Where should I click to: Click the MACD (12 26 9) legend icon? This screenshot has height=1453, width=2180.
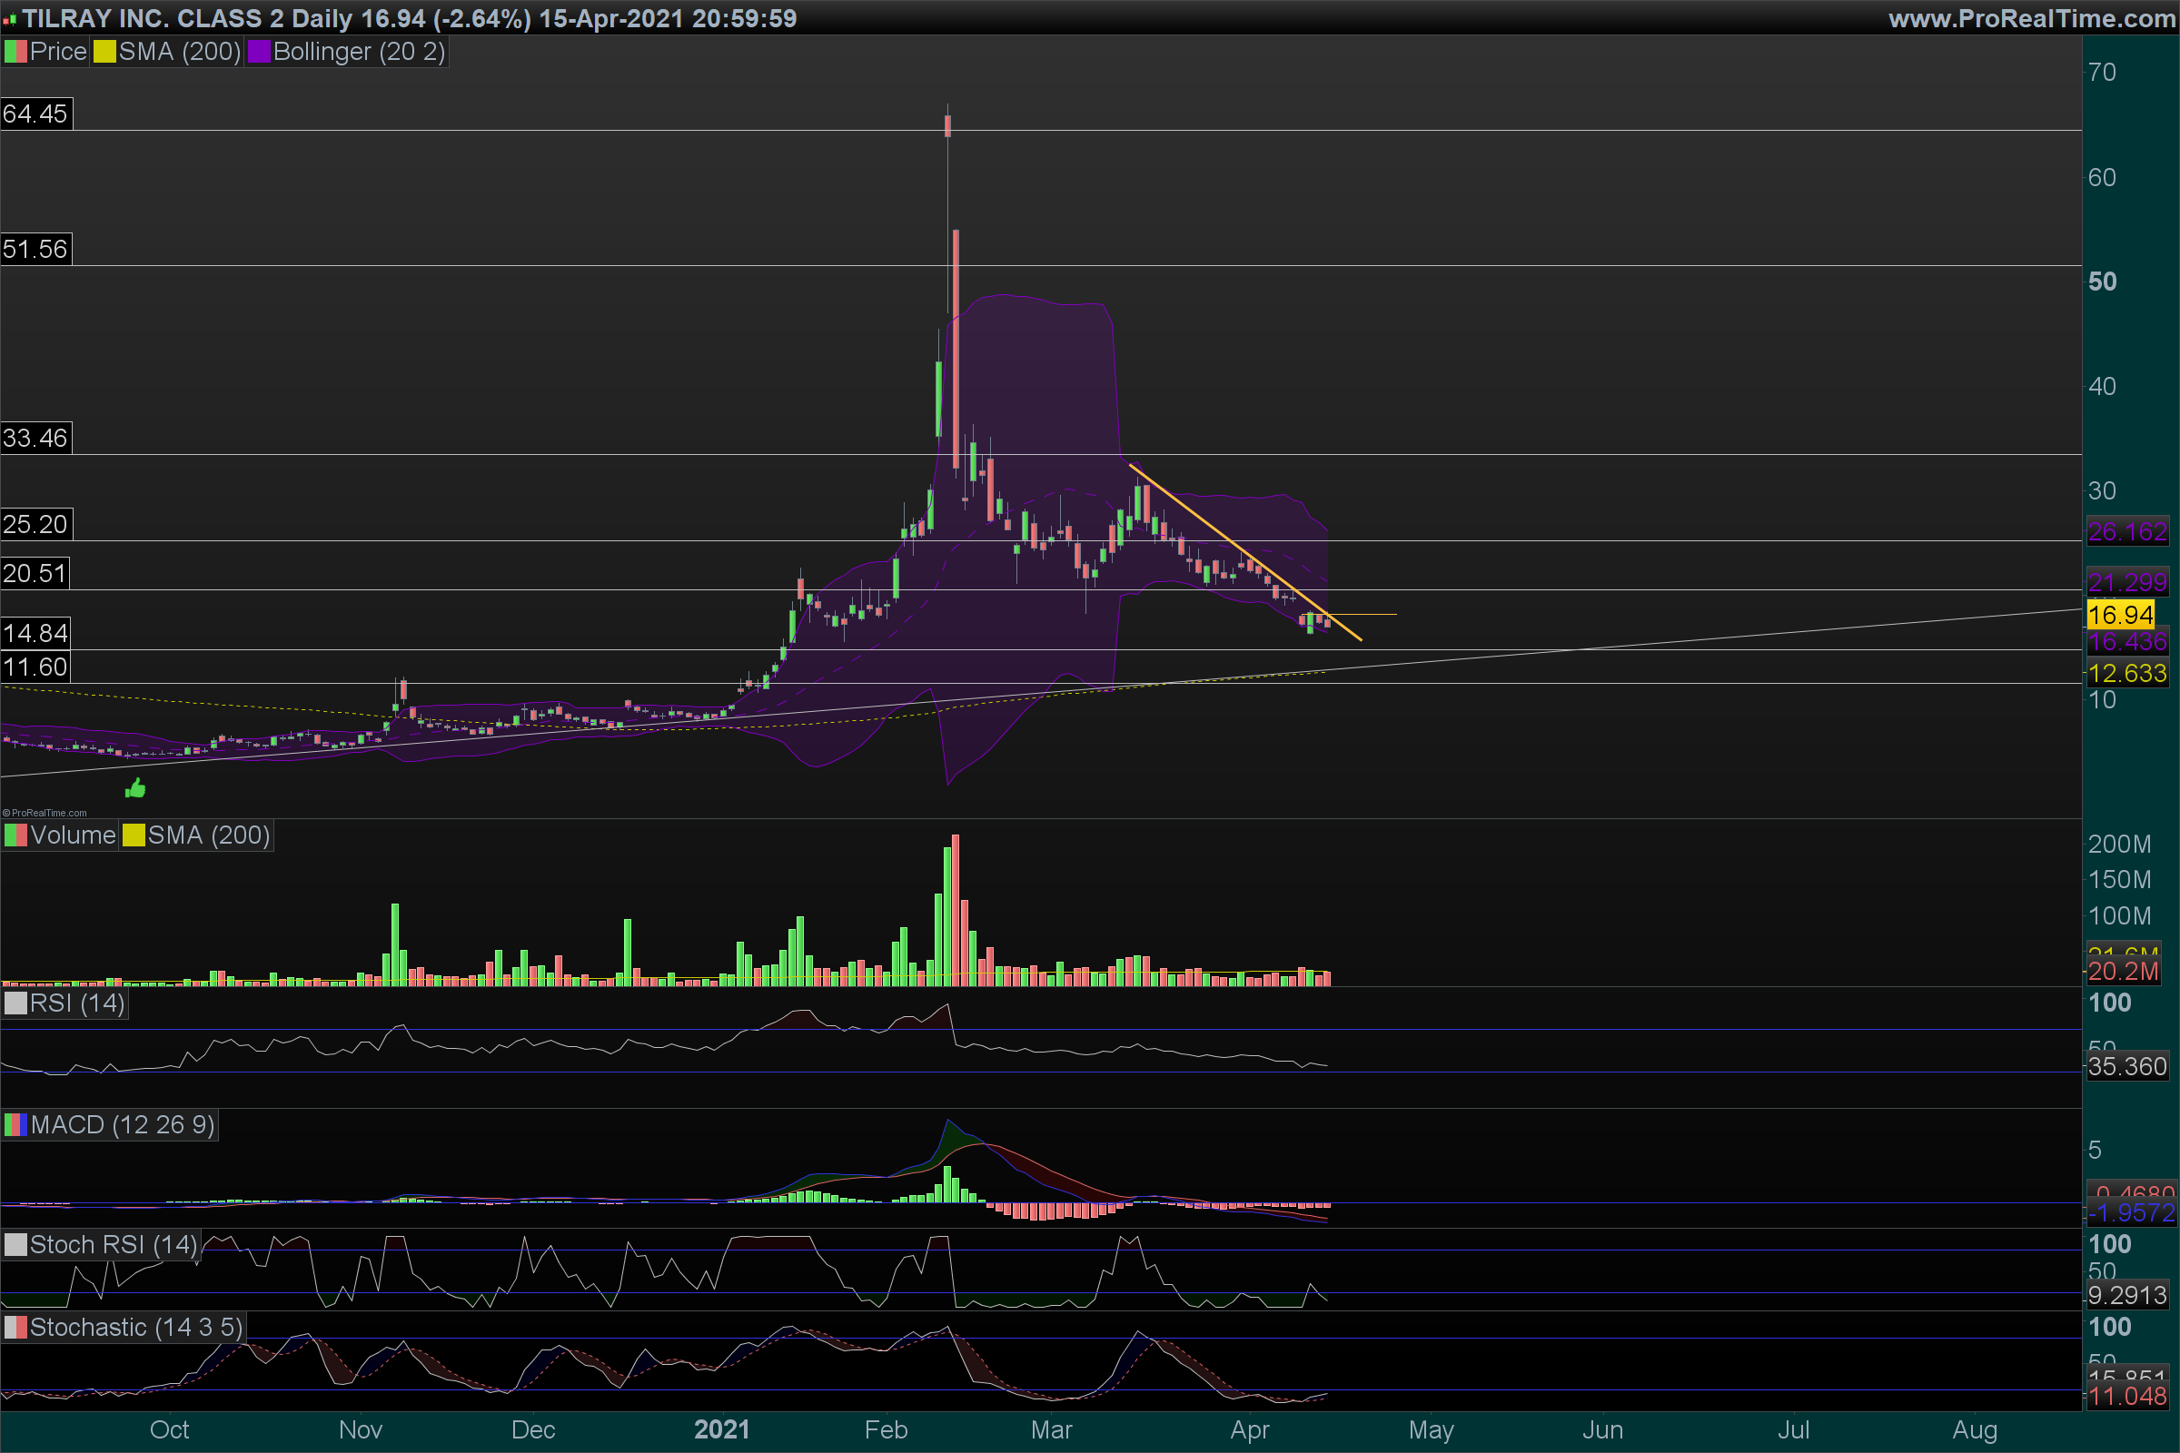(15, 1125)
